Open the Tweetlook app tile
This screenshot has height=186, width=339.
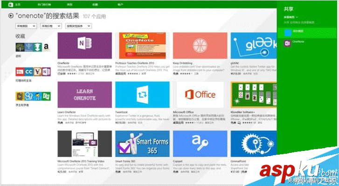click(x=143, y=94)
